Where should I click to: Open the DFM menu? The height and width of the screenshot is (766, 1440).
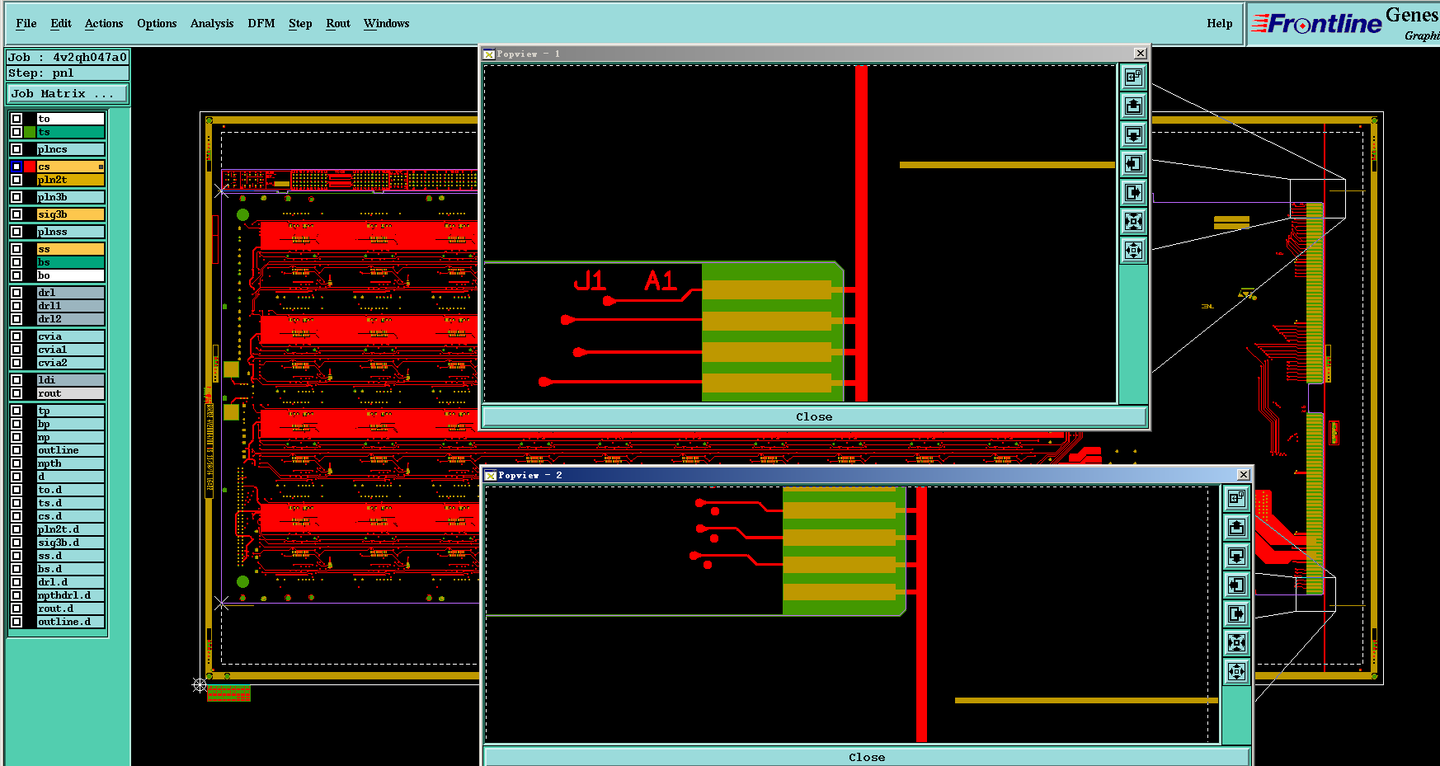click(261, 24)
